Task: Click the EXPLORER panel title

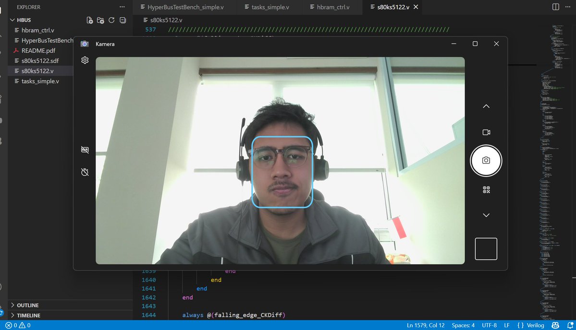Action: tap(28, 7)
